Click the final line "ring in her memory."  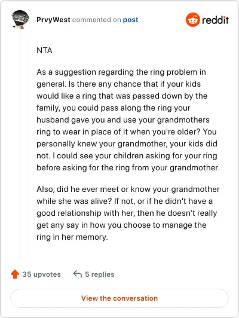(x=72, y=237)
